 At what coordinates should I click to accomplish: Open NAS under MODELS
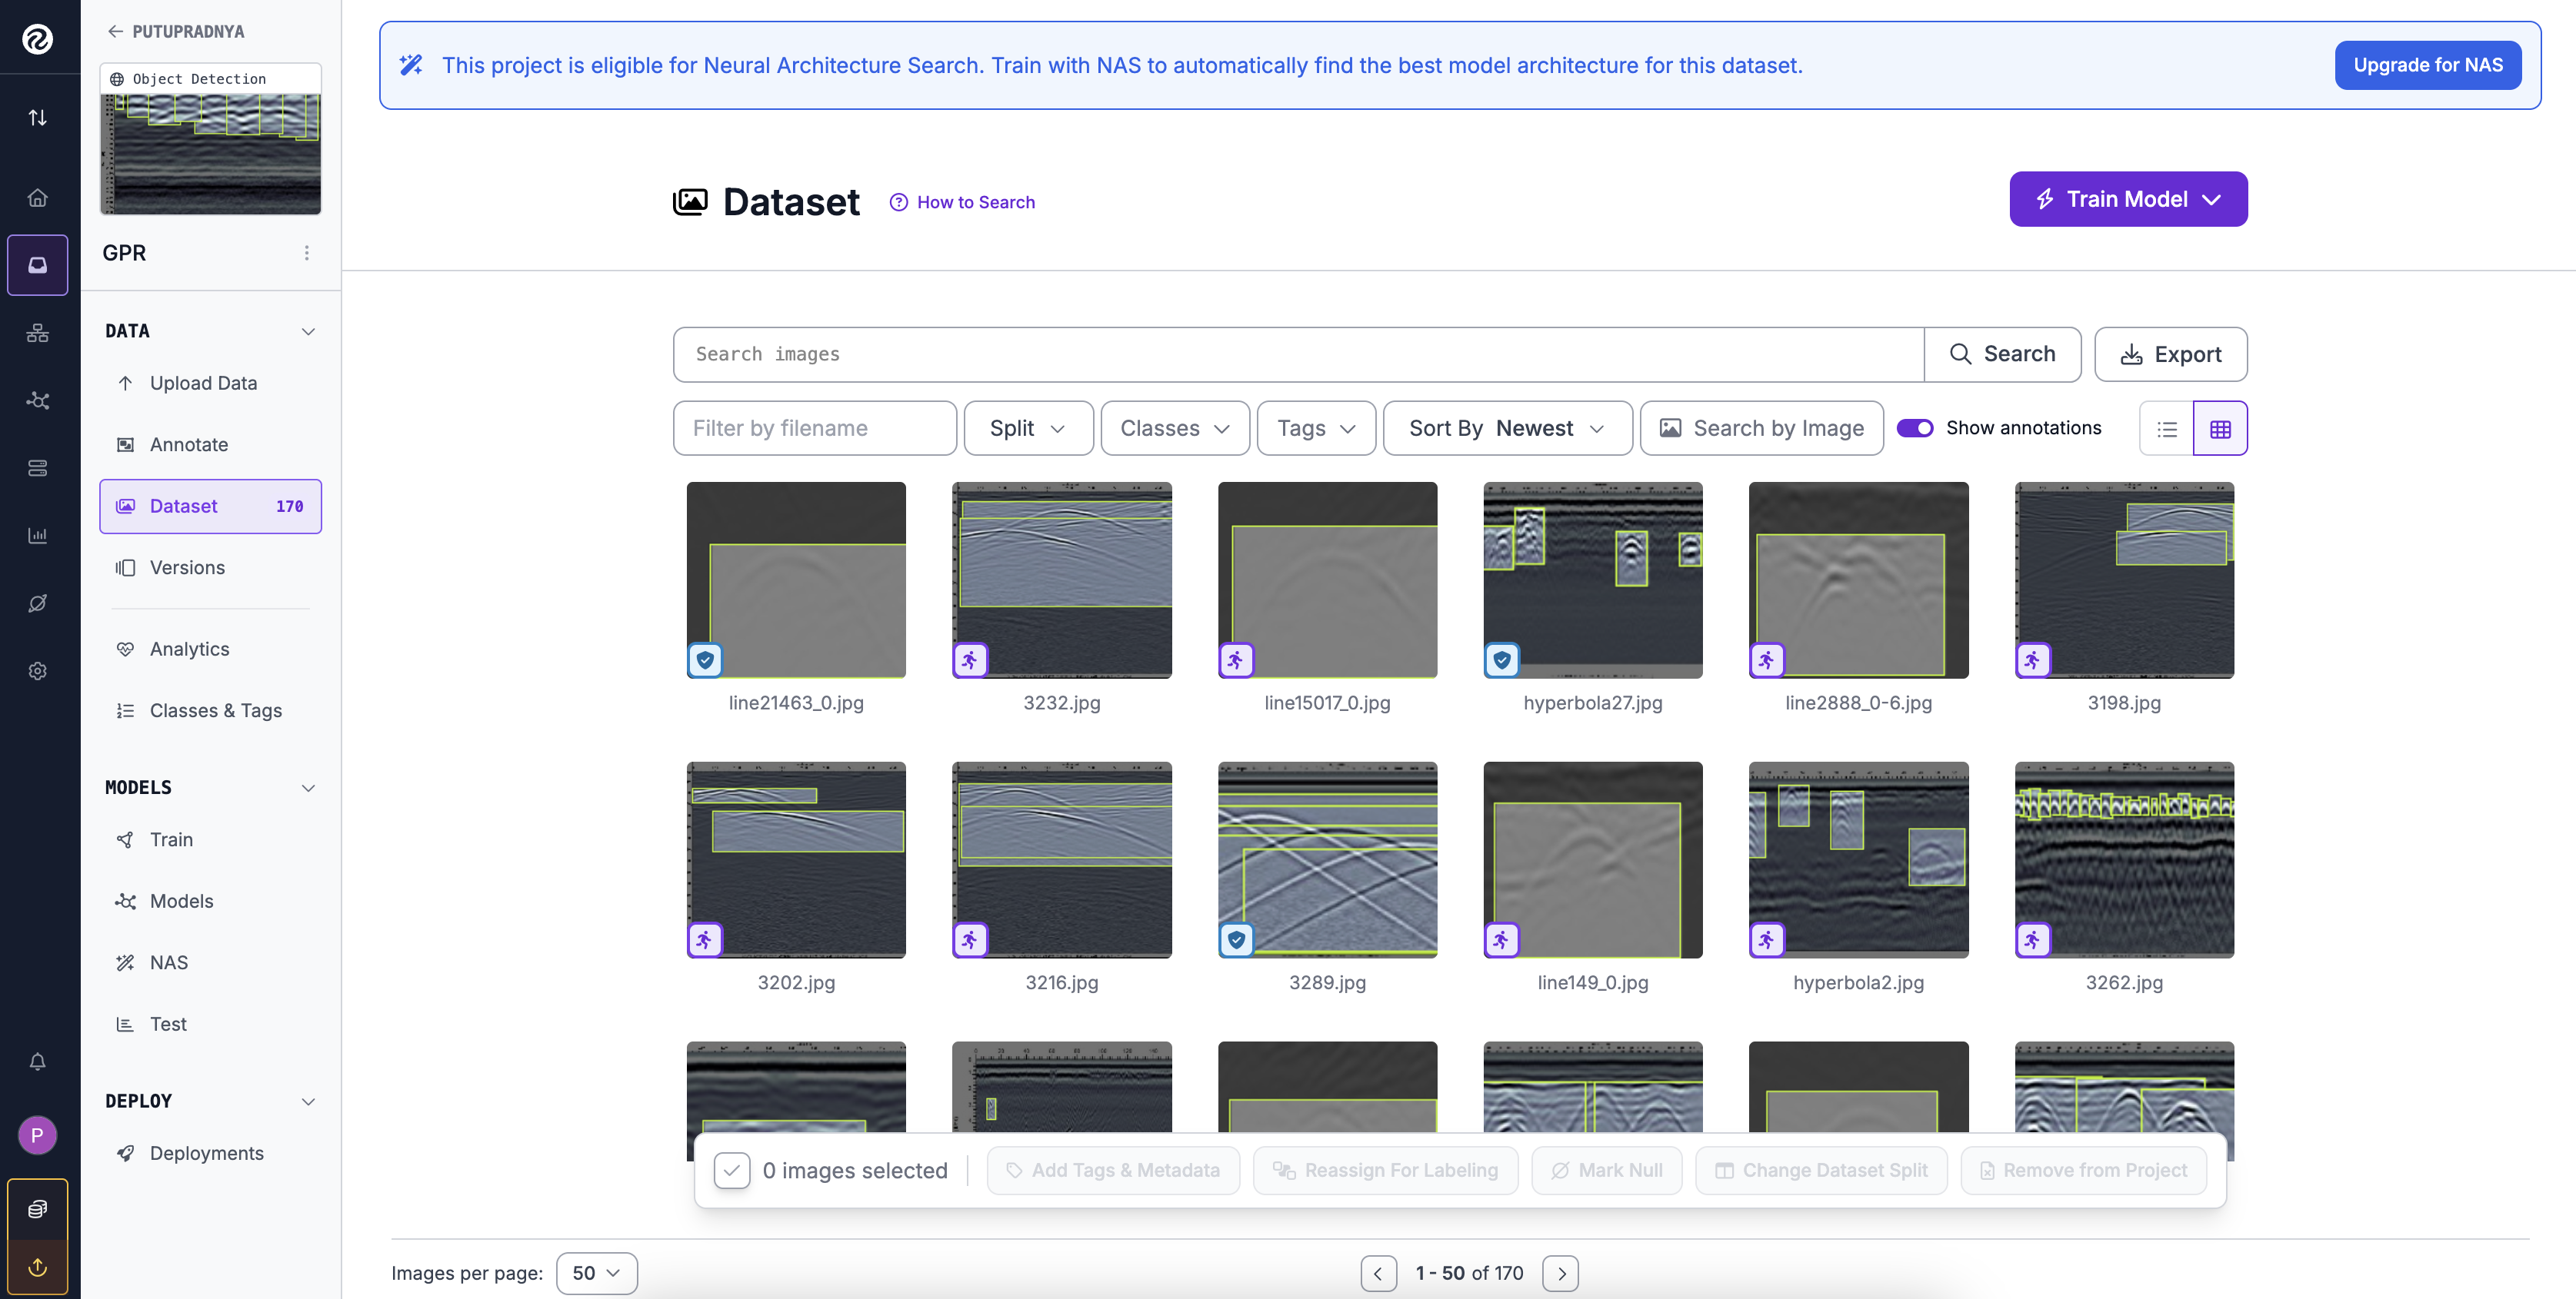[211, 963]
